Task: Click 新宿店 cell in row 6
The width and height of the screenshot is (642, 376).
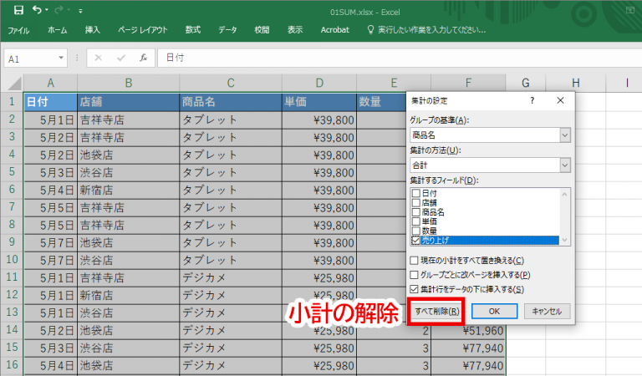Action: coord(128,191)
